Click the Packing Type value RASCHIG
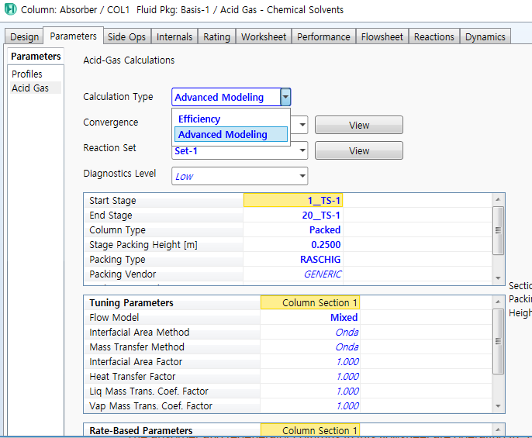532x438 pixels. (x=293, y=259)
